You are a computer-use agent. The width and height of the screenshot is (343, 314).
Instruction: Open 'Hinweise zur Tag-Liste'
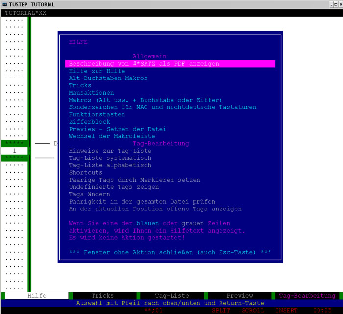[110, 151]
